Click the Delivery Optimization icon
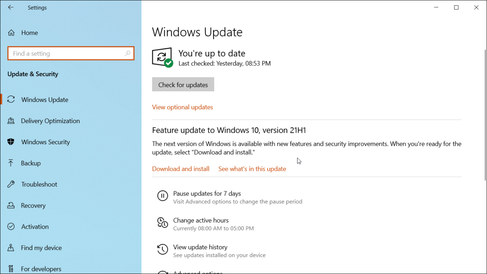487x274 pixels. pos(11,121)
